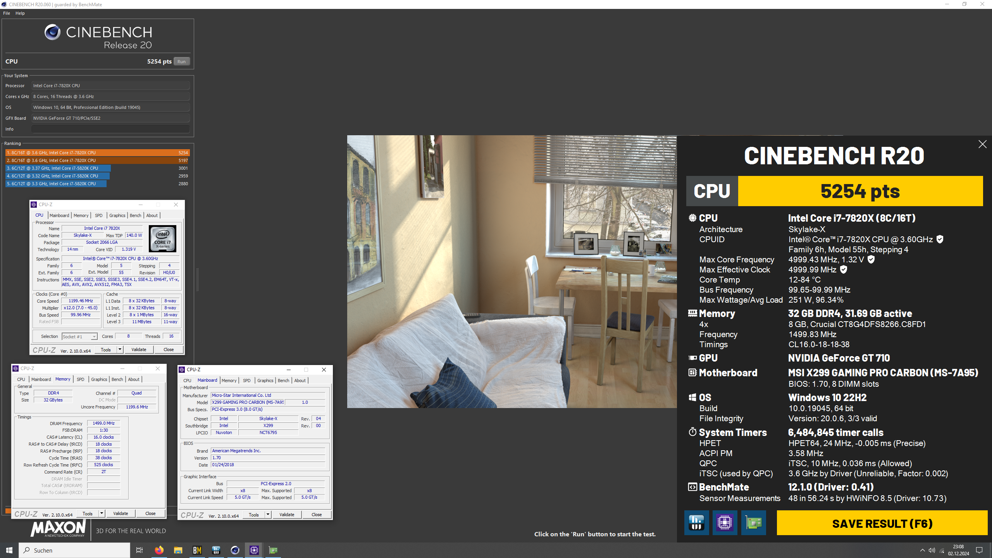The height and width of the screenshot is (558, 992).
Task: Click Close in the CPU-Z Mainboard window
Action: coord(317,515)
